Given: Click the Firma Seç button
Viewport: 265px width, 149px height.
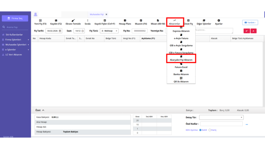Looking at the screenshot, I should coord(15,18).
